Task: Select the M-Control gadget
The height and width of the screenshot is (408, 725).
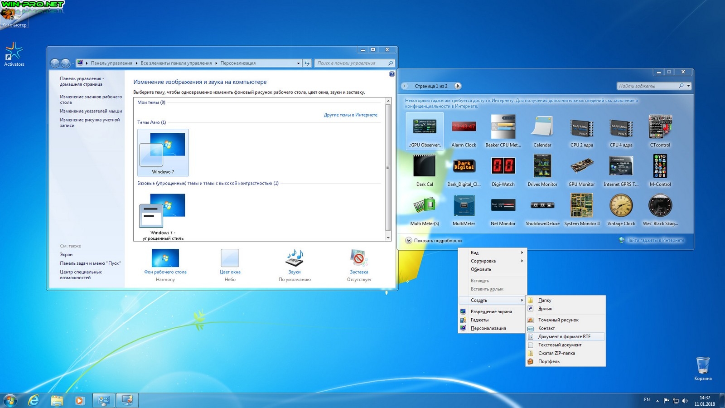Action: [x=660, y=170]
